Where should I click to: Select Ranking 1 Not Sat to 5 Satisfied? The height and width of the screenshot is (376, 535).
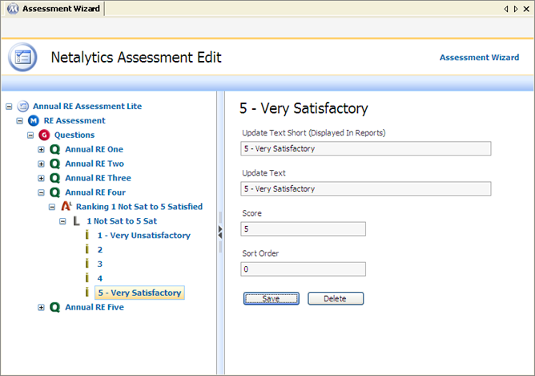(139, 207)
